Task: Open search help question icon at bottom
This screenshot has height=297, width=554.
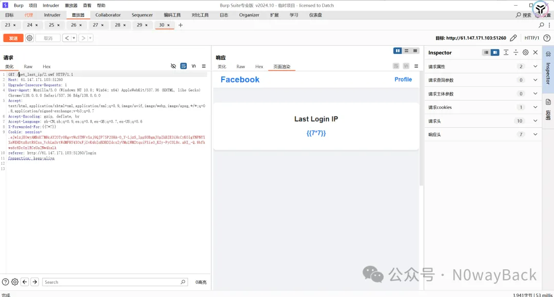Action: [x=5, y=282]
